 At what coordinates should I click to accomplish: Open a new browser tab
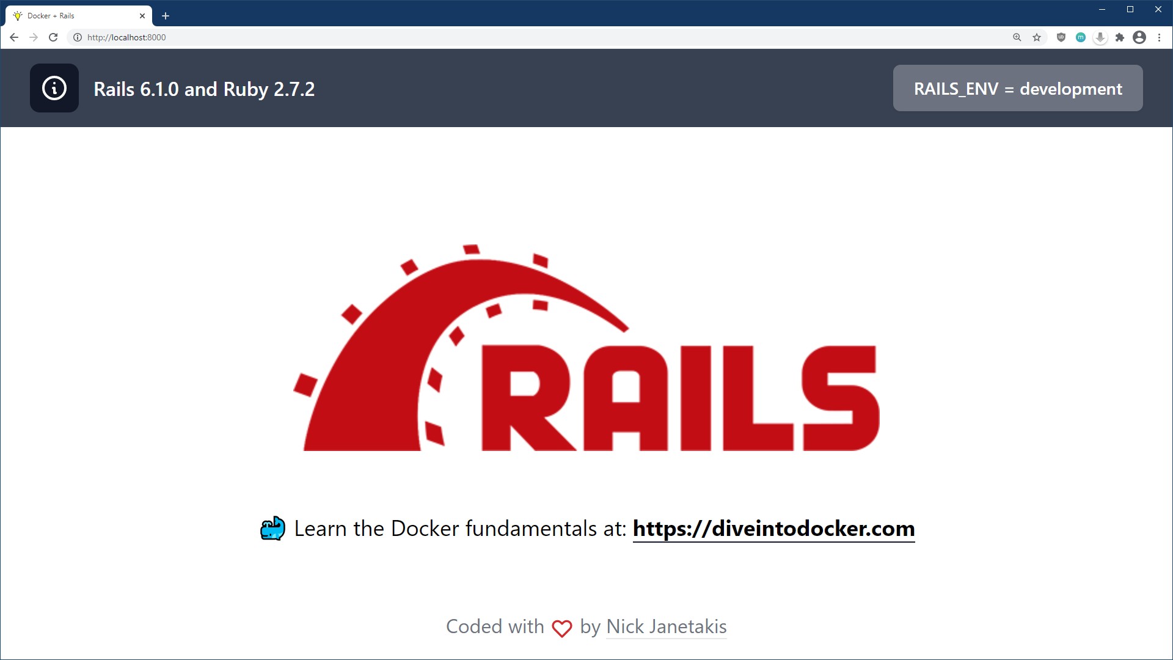[x=166, y=16]
